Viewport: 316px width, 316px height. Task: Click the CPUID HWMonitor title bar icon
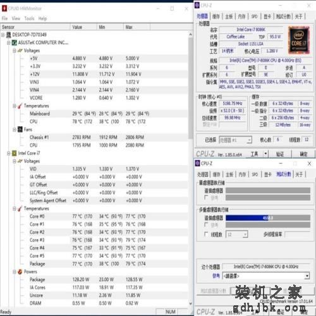point(4,8)
